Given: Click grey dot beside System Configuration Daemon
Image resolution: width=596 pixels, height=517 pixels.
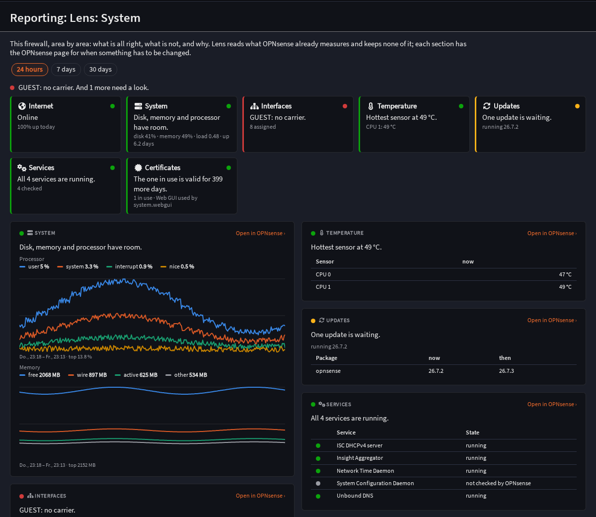Looking at the screenshot, I should 318,483.
